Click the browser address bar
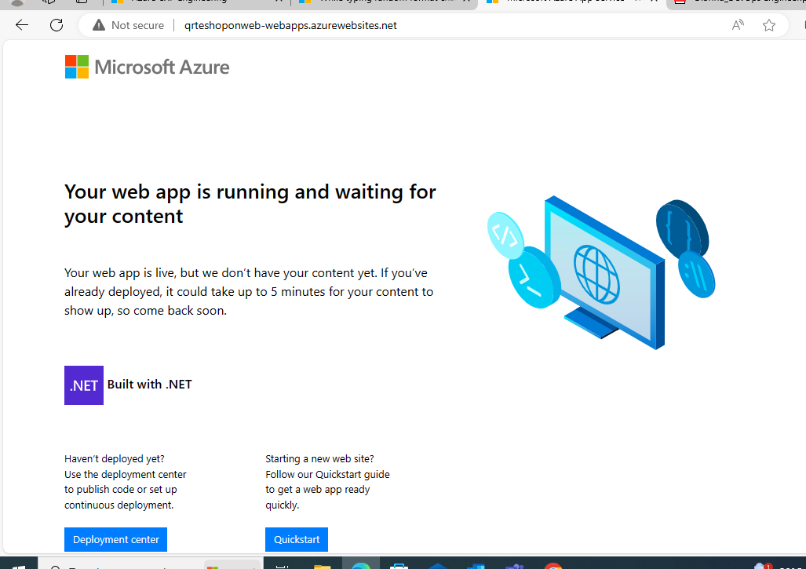Viewport: 806px width, 569px height. tap(392, 24)
